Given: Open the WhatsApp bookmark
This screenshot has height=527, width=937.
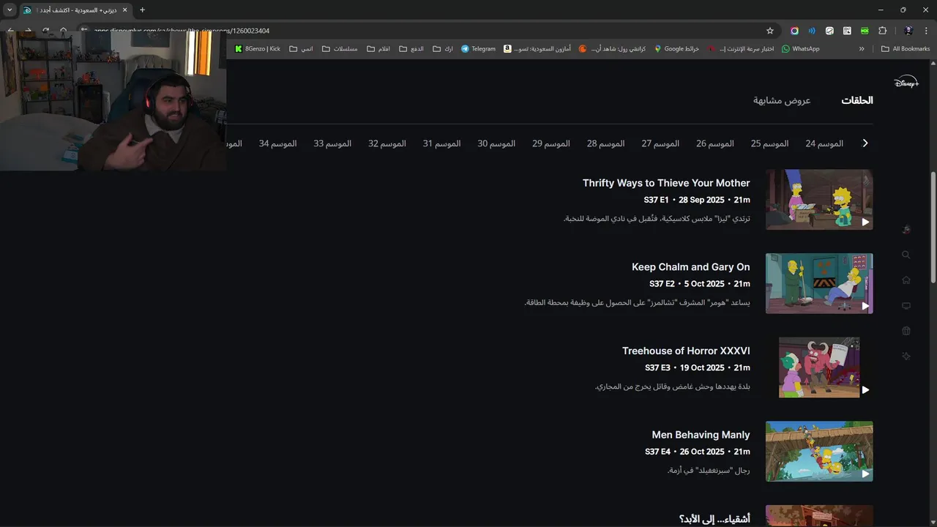Looking at the screenshot, I should pyautogui.click(x=800, y=49).
